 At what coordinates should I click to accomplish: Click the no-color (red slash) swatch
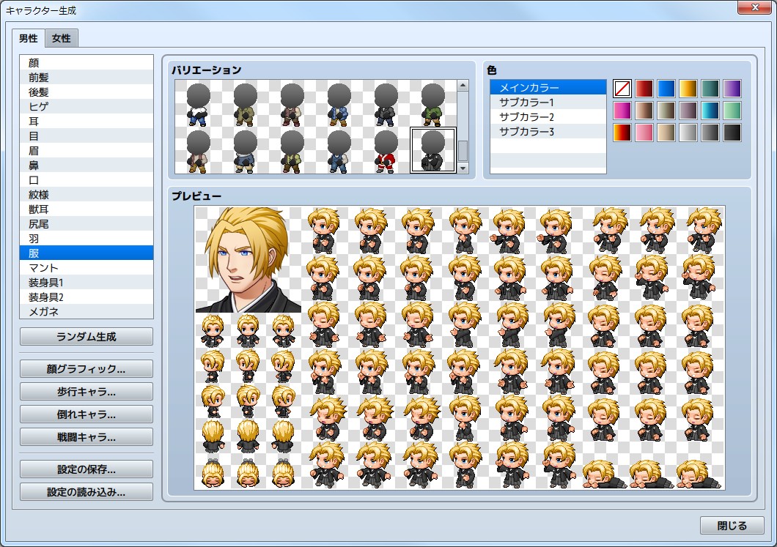(622, 89)
